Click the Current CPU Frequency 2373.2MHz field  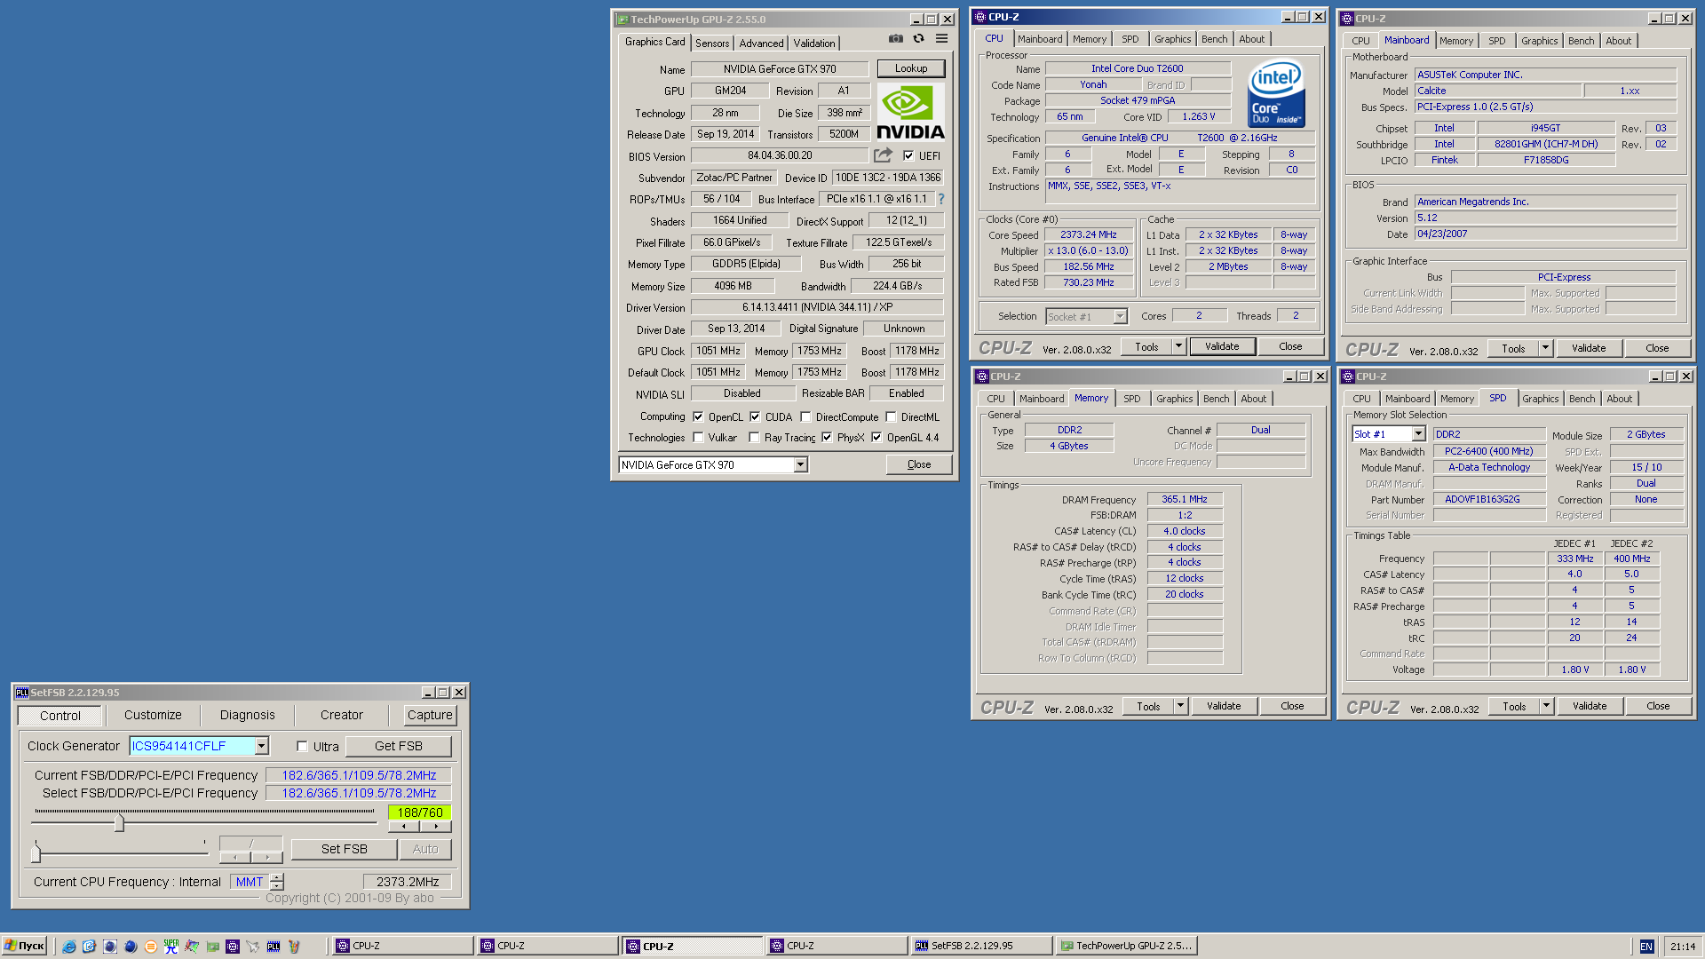408,882
